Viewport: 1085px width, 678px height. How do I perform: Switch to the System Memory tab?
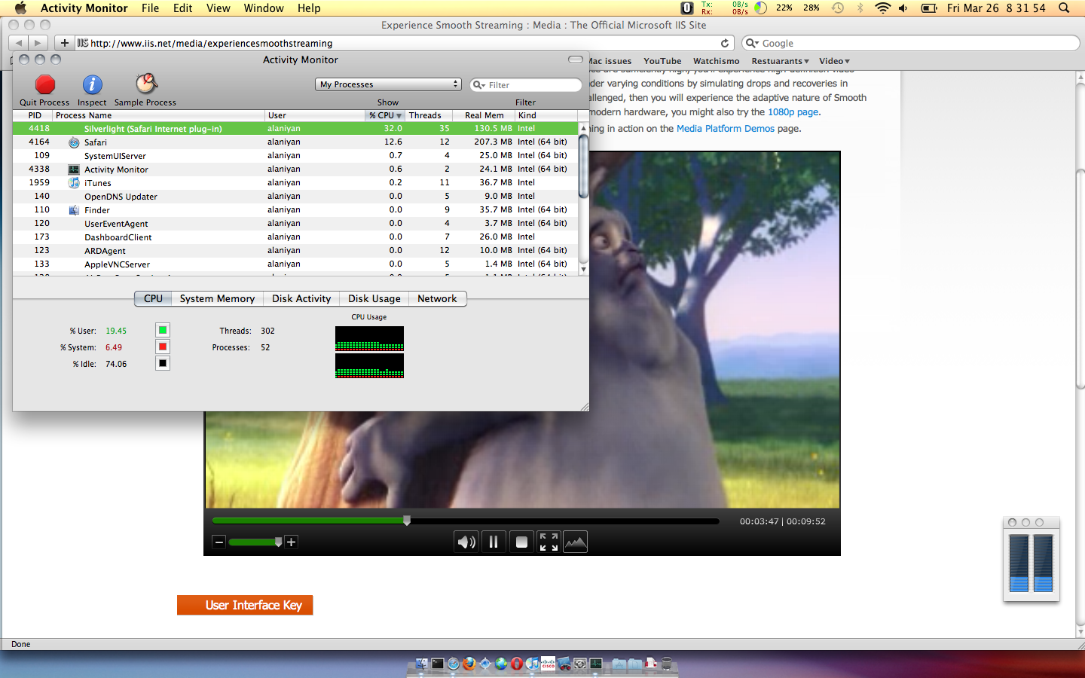(x=217, y=298)
